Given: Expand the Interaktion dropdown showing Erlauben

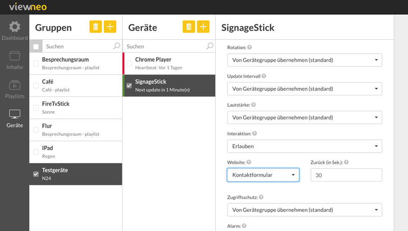Looking at the screenshot, I should click(x=304, y=146).
